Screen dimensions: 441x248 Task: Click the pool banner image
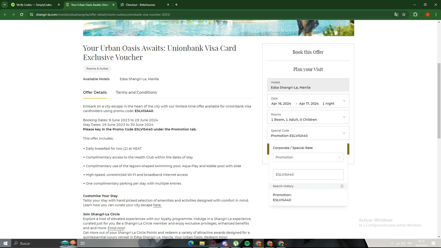218,28
